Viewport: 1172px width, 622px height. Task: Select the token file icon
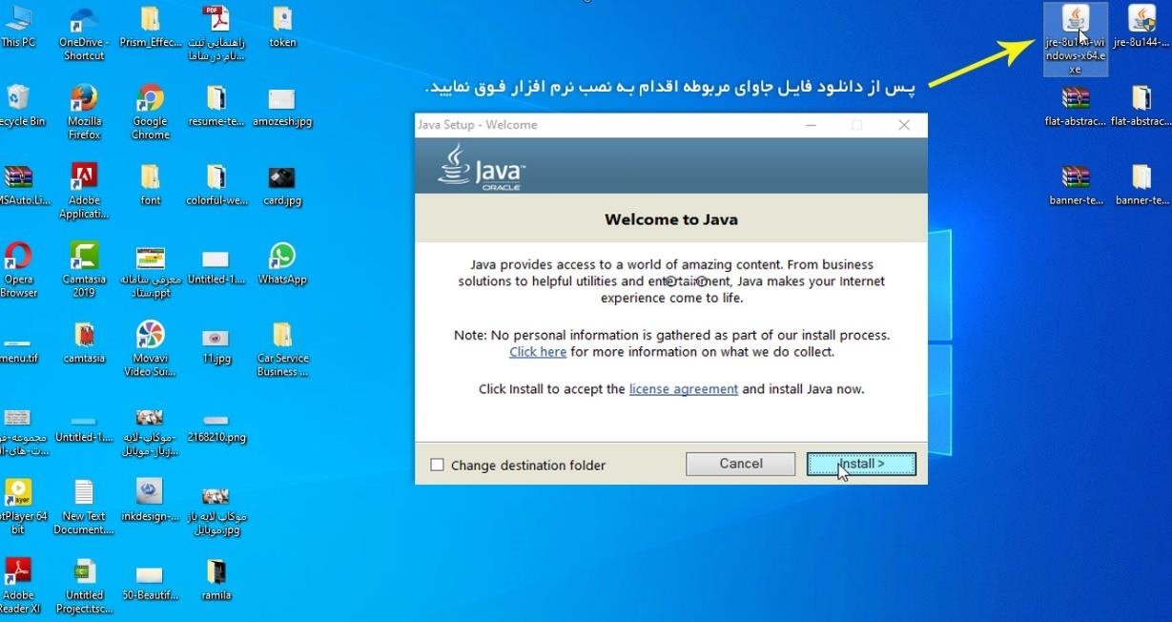click(x=282, y=27)
